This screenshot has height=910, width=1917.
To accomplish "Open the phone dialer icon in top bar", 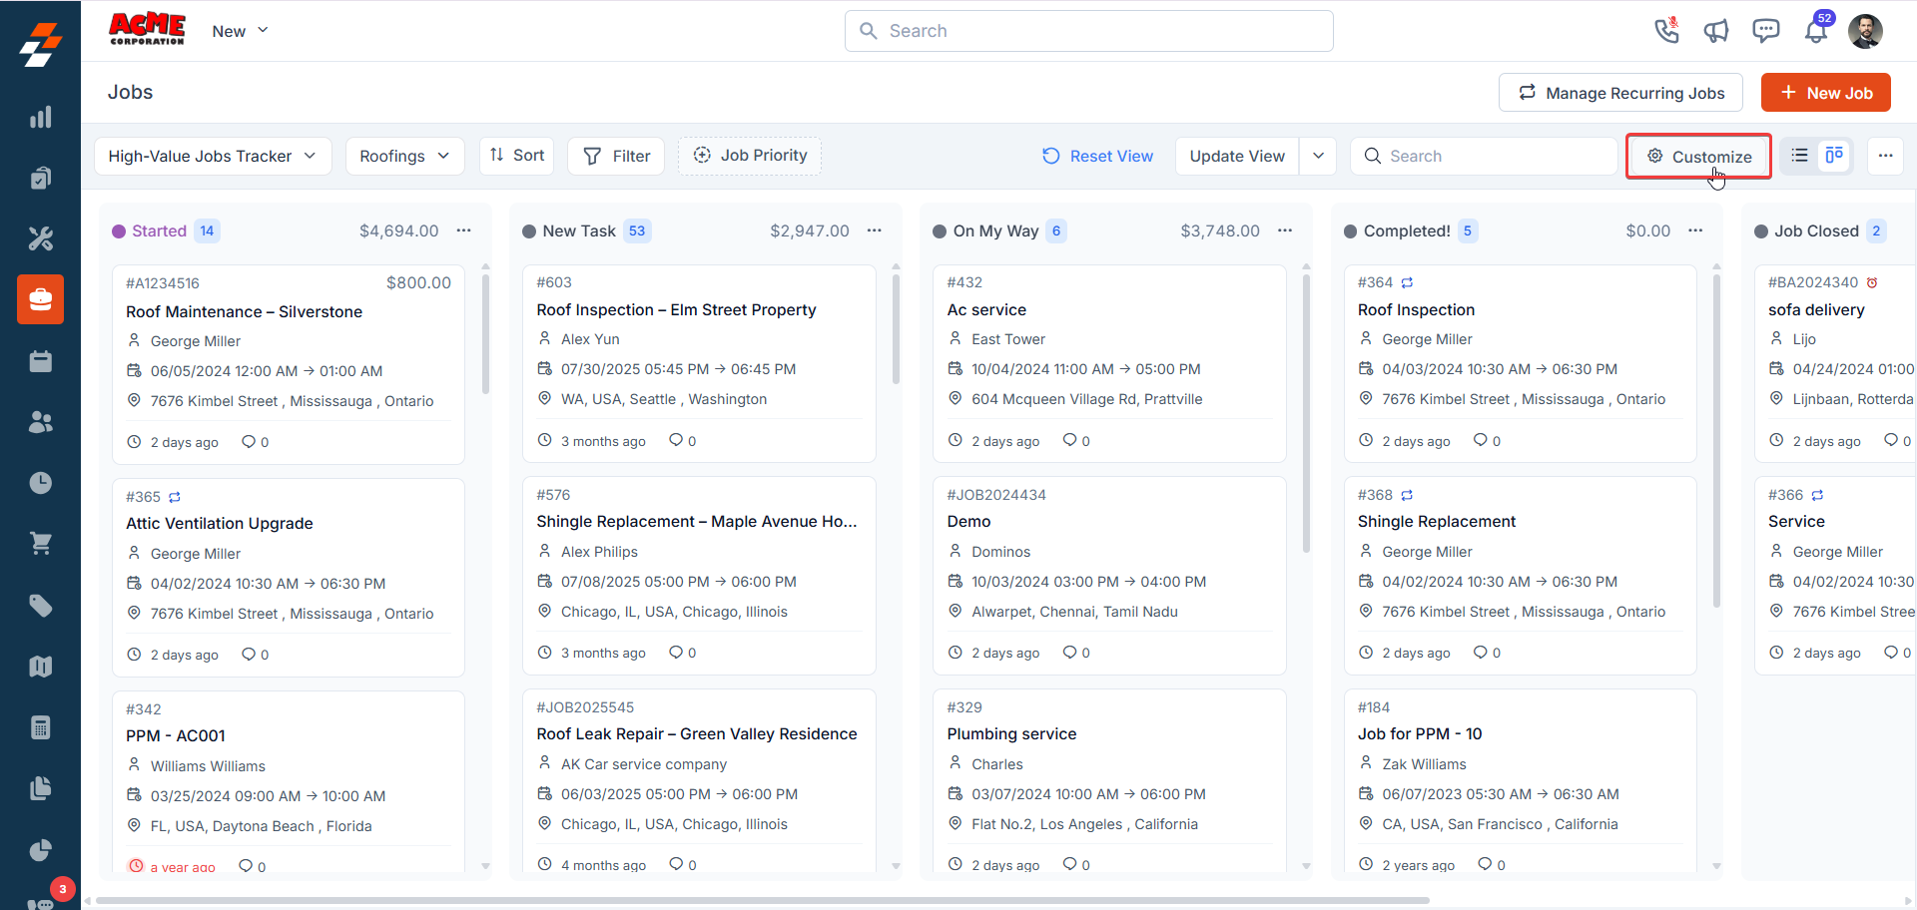I will tap(1667, 30).
